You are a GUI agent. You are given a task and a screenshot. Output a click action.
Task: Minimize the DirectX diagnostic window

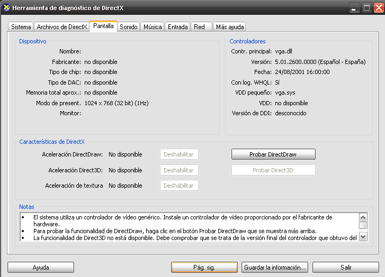pos(354,8)
